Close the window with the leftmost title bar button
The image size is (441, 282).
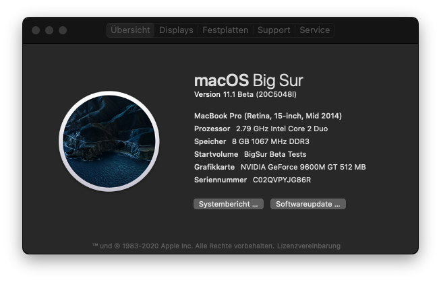(x=36, y=30)
